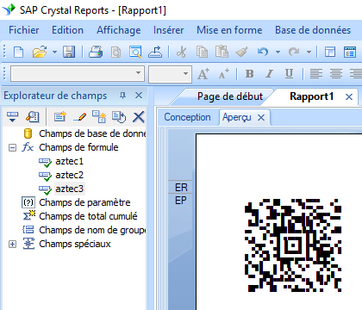Select Champs de base de données node
This screenshot has height=310, width=362.
93,133
